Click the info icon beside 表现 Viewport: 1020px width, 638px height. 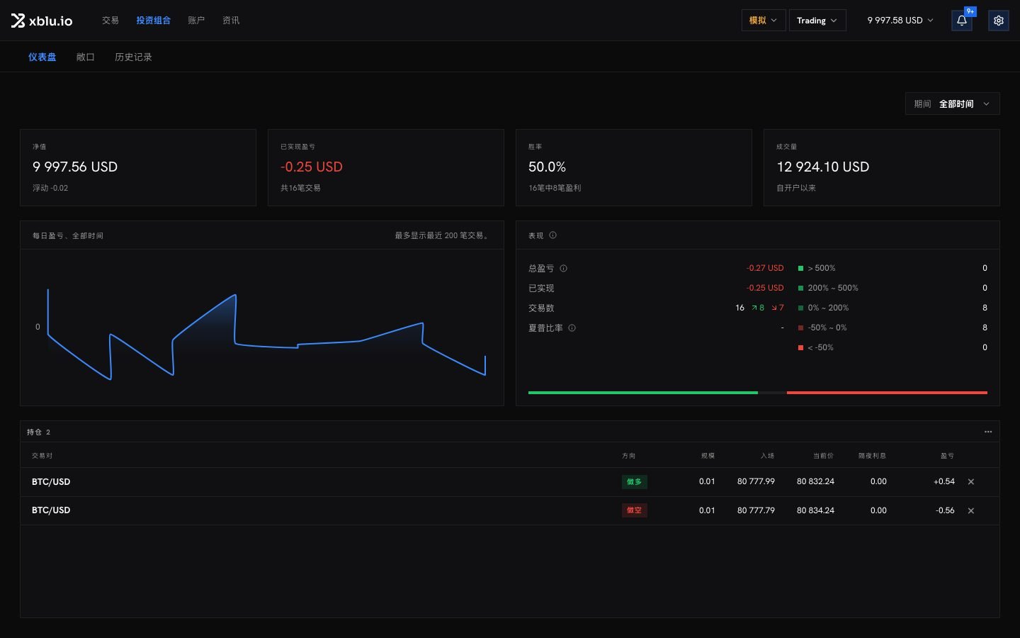(552, 235)
